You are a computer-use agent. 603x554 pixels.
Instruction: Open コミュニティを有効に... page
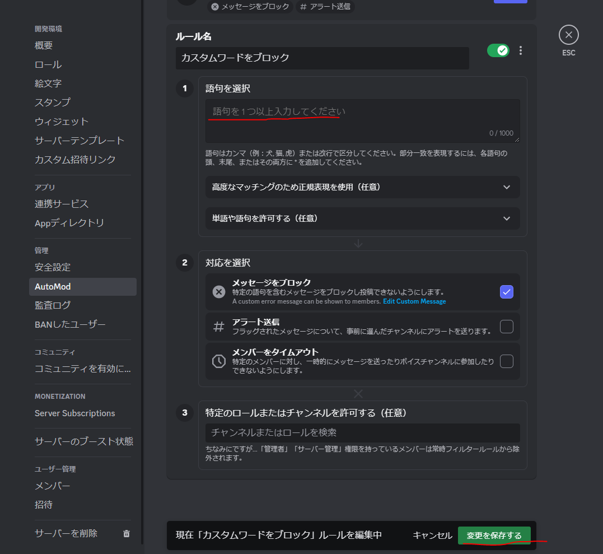click(83, 369)
